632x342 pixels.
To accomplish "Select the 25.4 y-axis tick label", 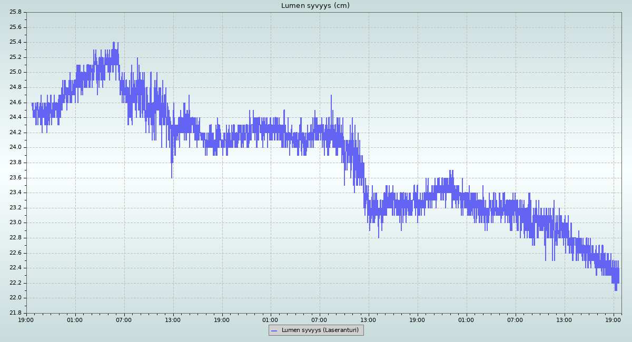I will [x=15, y=42].
